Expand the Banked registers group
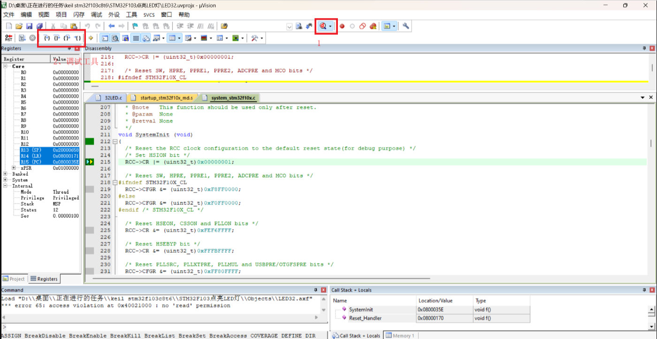Viewport: 657px width, 339px height. 5,174
